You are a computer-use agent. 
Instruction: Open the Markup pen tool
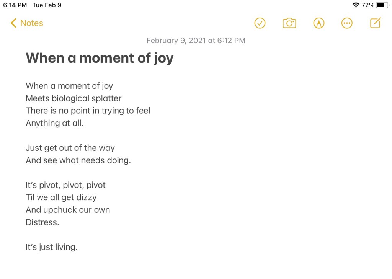pyautogui.click(x=318, y=23)
